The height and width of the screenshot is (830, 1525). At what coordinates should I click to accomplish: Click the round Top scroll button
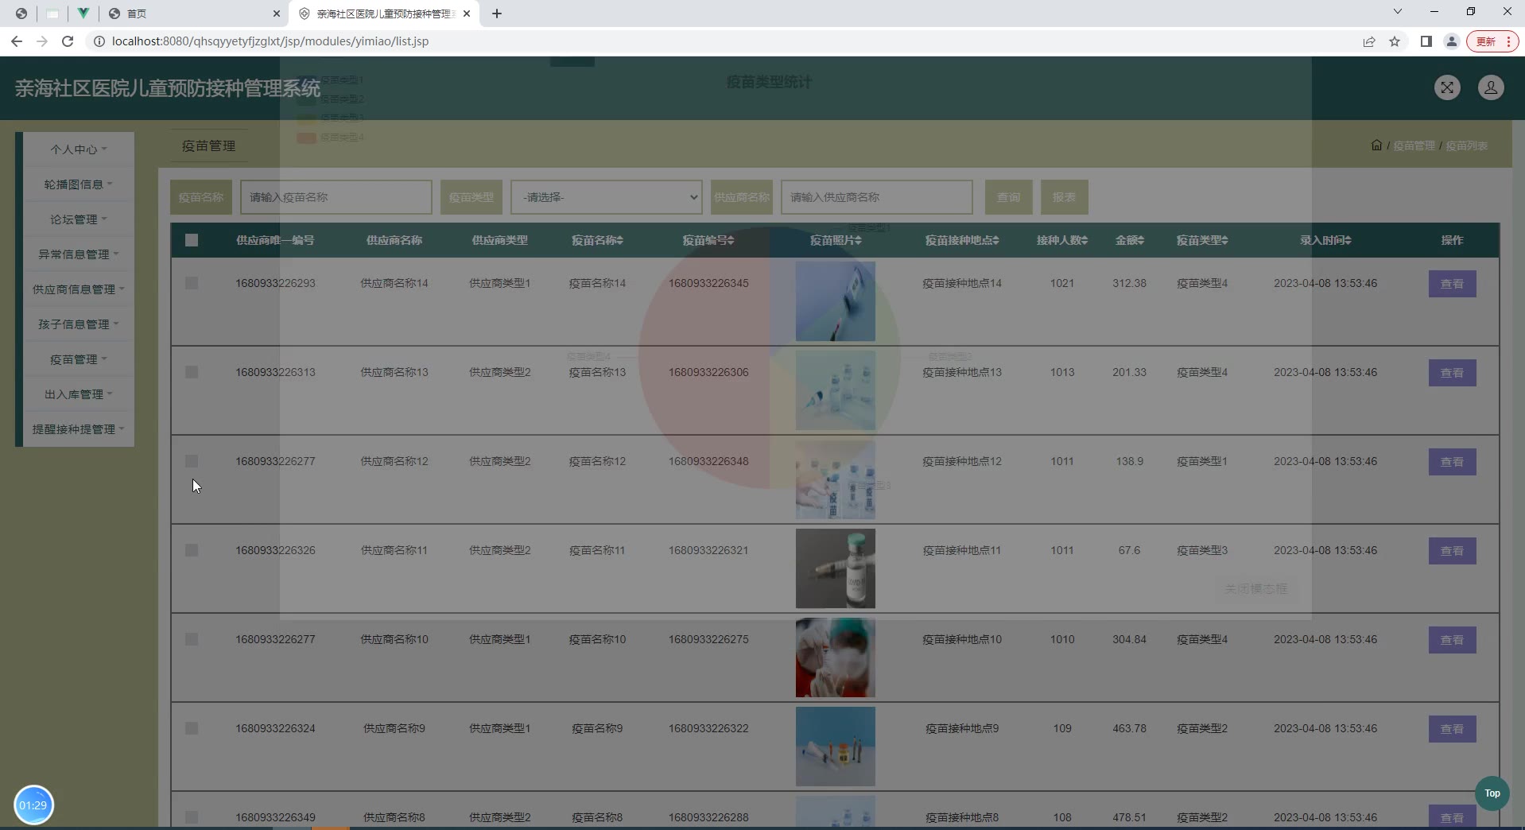tap(1492, 793)
